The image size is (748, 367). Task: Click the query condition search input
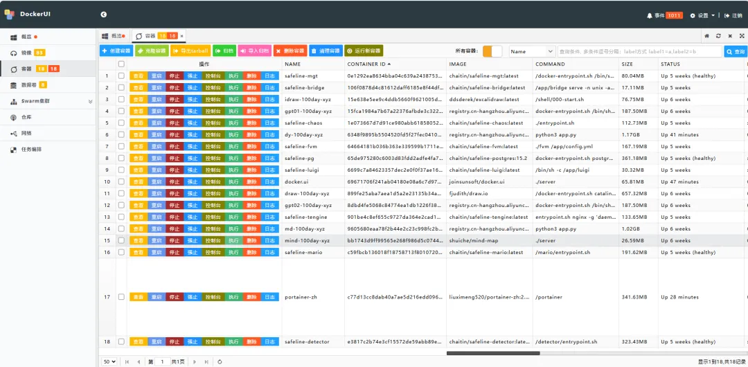point(640,51)
